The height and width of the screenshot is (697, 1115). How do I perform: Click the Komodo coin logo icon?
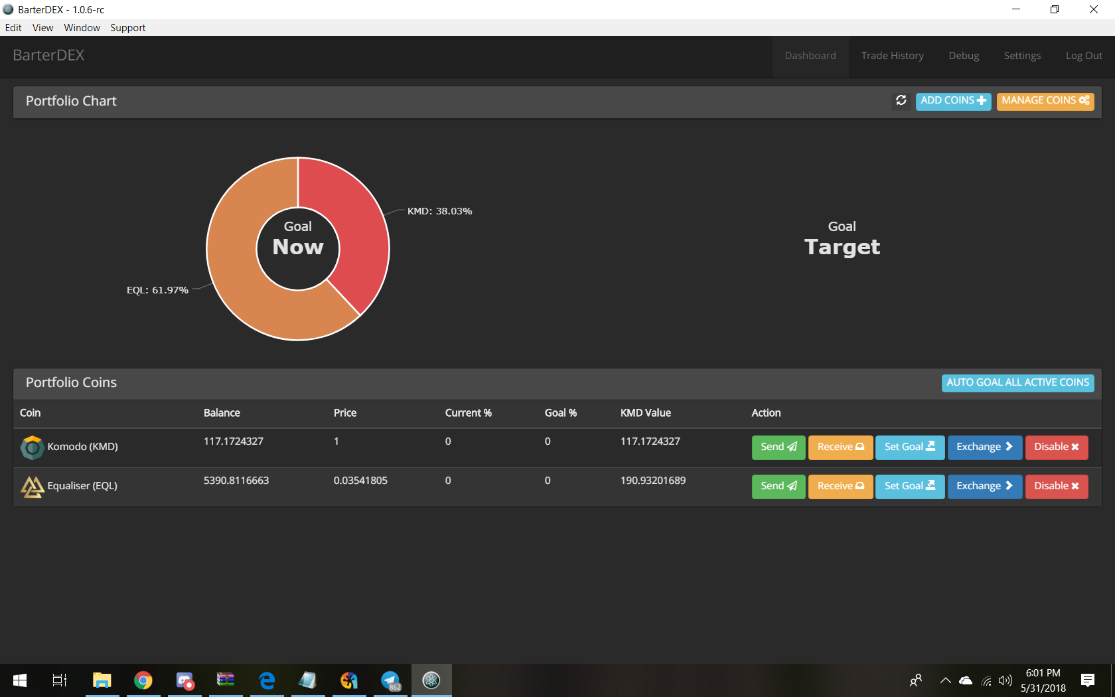(x=32, y=447)
